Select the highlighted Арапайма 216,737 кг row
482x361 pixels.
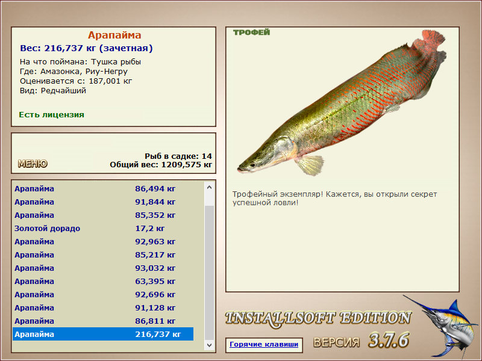point(103,334)
